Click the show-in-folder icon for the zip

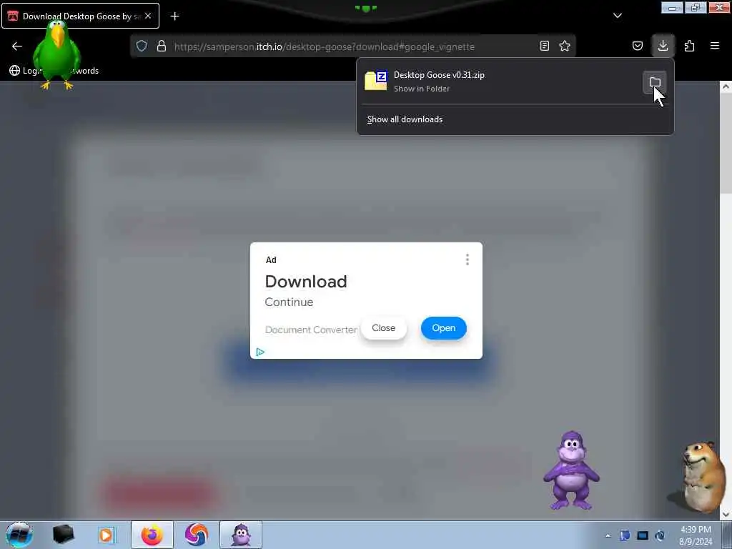click(x=655, y=82)
